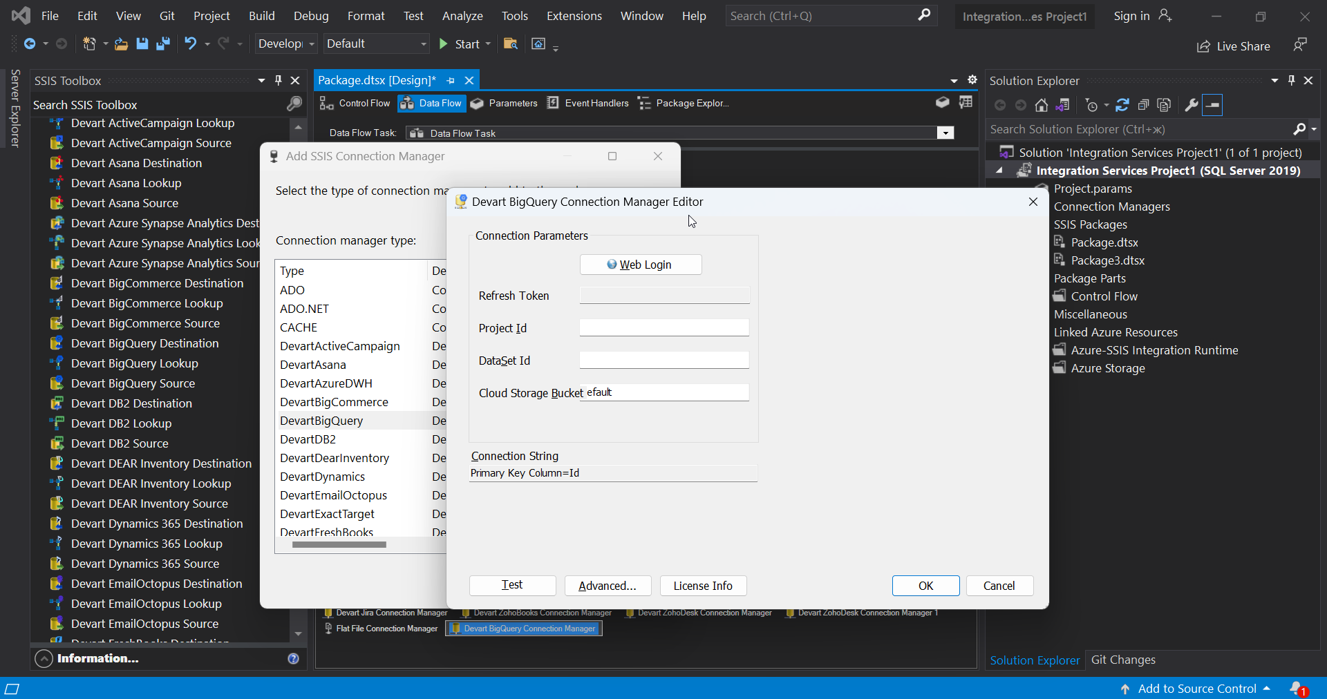Click the Web Login button
The width and height of the screenshot is (1327, 699).
point(640,265)
